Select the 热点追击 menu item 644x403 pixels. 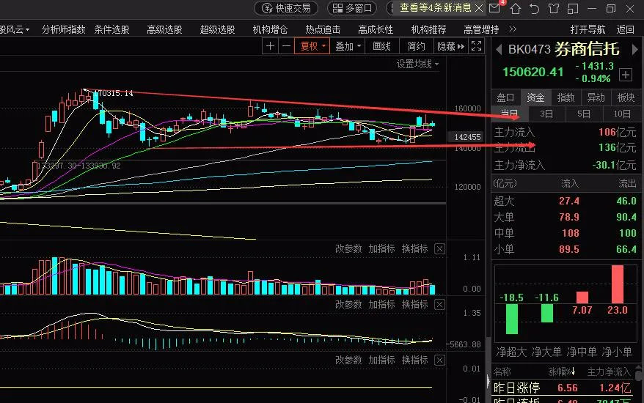[323, 29]
